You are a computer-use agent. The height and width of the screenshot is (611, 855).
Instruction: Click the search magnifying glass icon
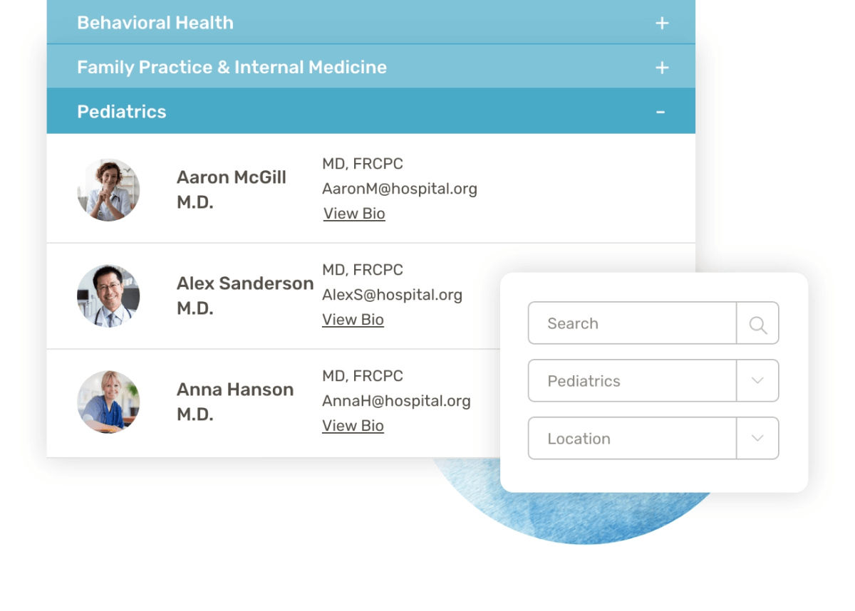tap(757, 324)
